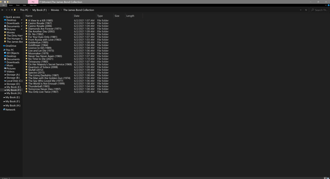Select the Thunderball (1965) folder

tap(39, 86)
